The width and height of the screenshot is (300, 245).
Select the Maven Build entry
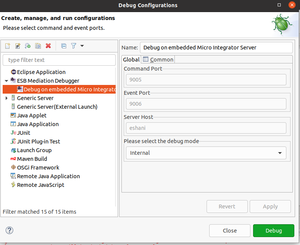[32, 159]
